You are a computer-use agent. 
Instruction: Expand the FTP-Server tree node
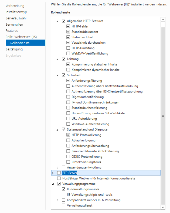(53, 173)
